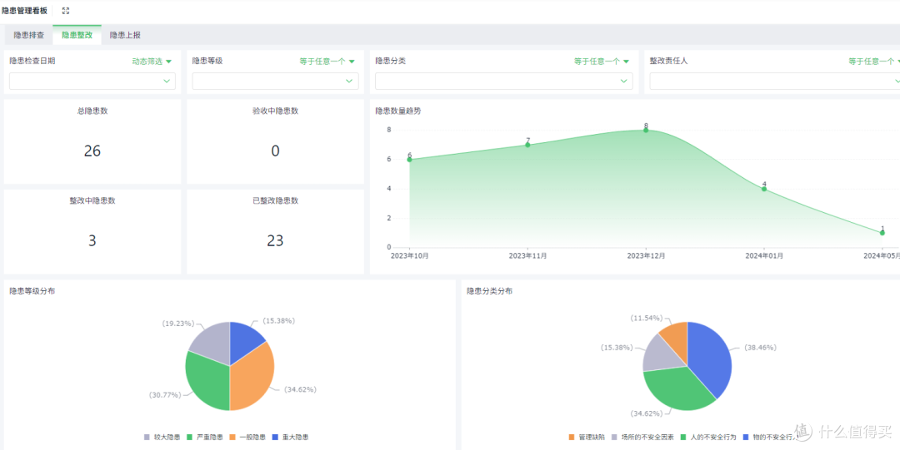Screen dimensions: 900x450
Task: Open the 隐患上报 tab
Action: (x=125, y=35)
